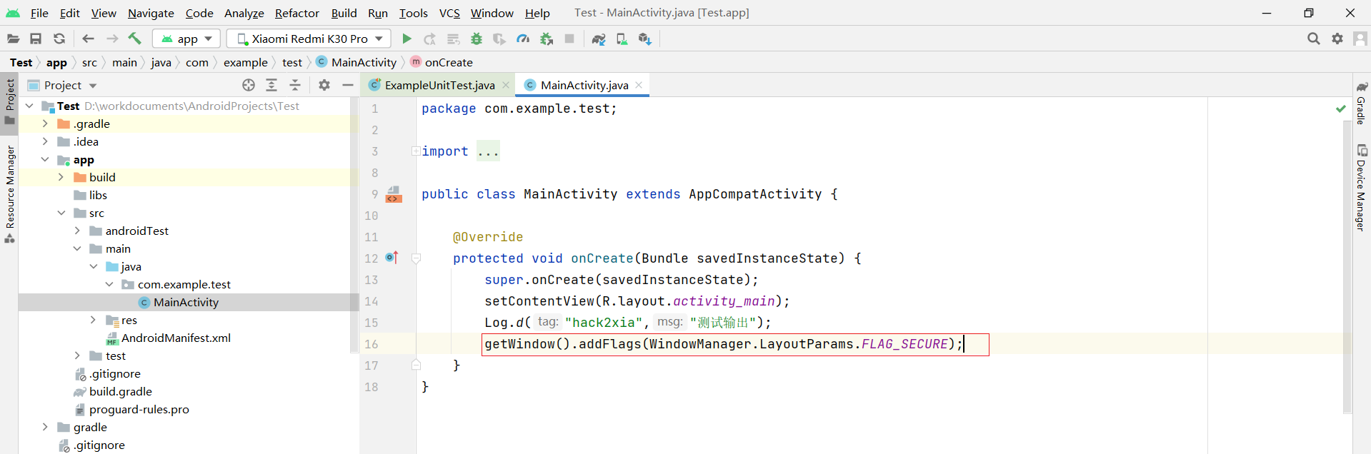The width and height of the screenshot is (1371, 454).
Task: Close the ExampleUnitTest.java tab
Action: 506,85
